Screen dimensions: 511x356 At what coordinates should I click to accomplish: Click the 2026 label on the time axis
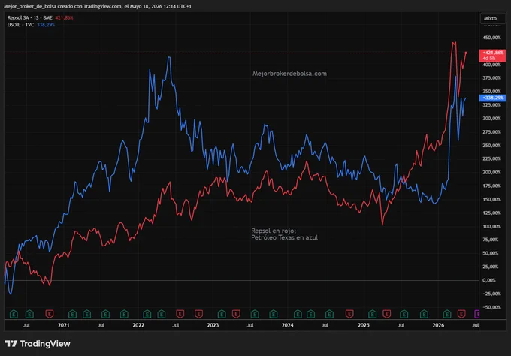pyautogui.click(x=438, y=325)
